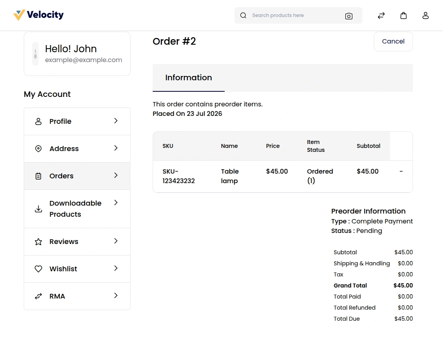Click the Reviews star icon
This screenshot has width=443, height=348.
point(38,242)
